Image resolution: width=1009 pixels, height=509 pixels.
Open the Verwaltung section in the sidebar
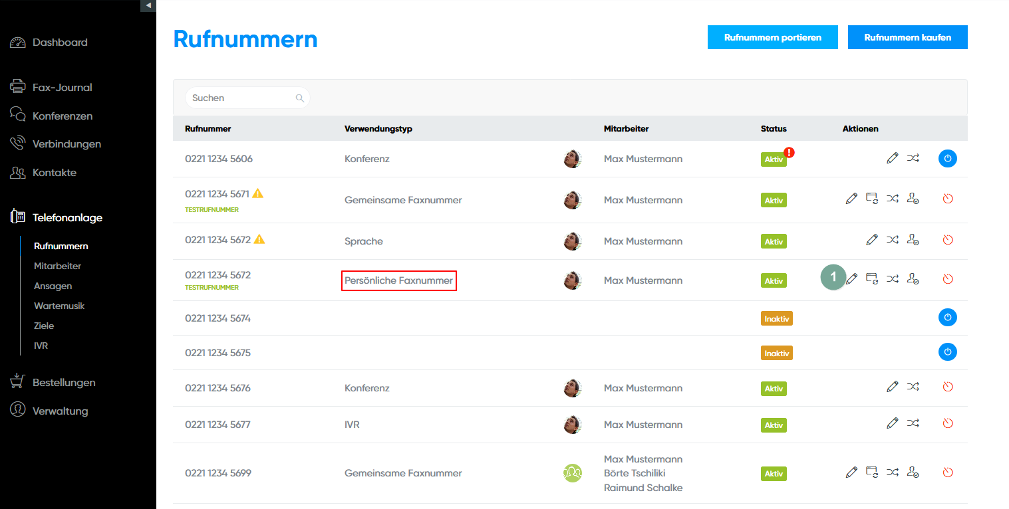point(60,411)
